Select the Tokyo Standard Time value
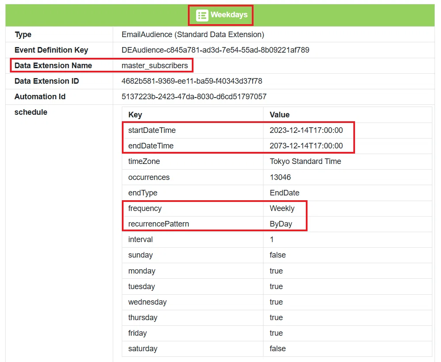 click(x=305, y=161)
